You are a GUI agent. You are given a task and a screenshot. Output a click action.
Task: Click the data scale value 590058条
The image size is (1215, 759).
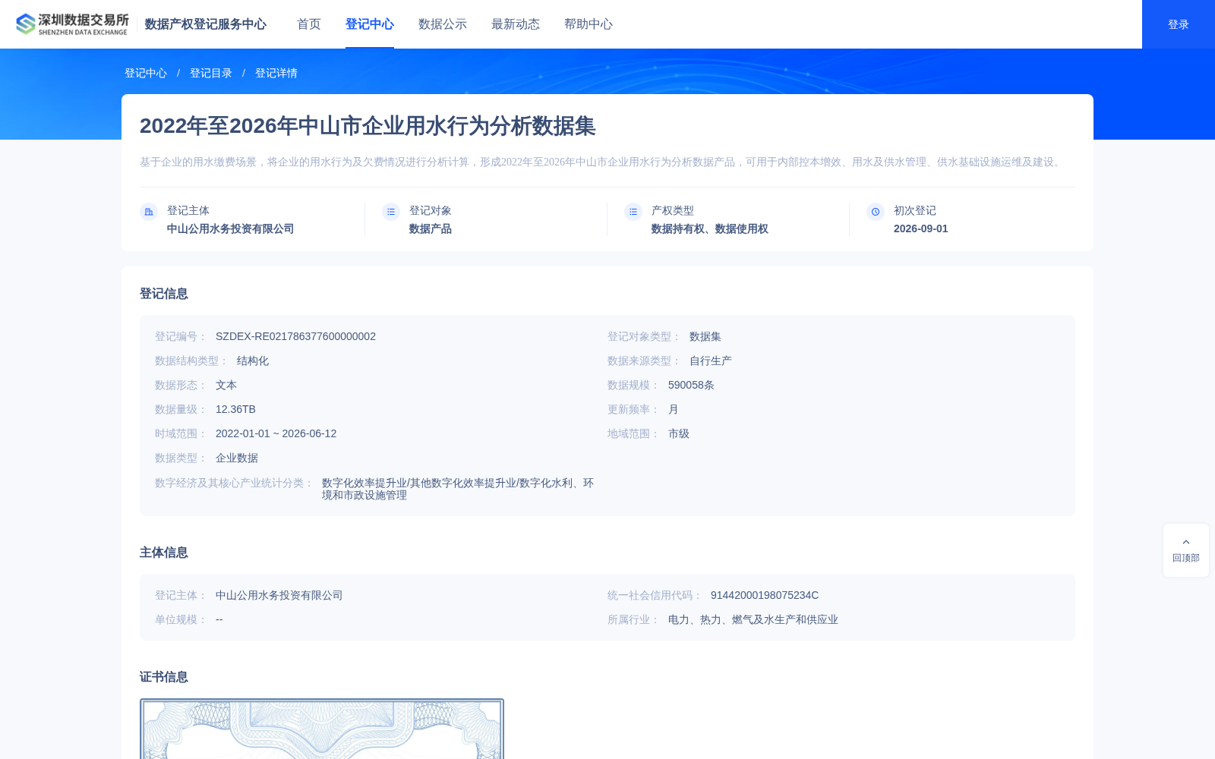click(x=691, y=385)
